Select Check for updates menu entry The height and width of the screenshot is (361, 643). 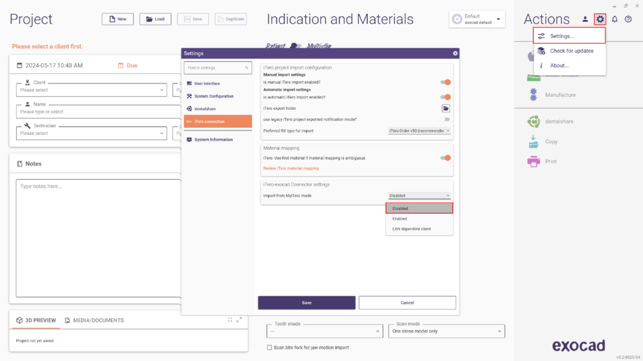pos(569,51)
